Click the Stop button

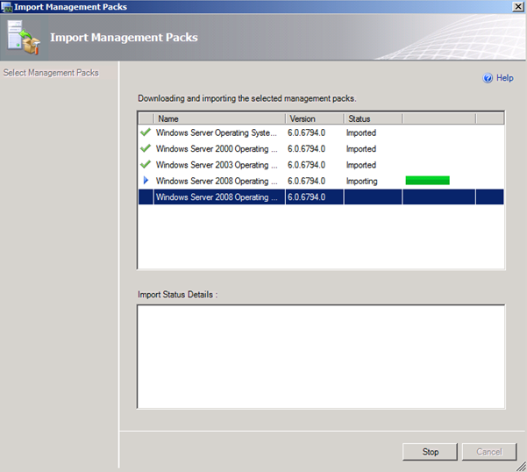431,452
